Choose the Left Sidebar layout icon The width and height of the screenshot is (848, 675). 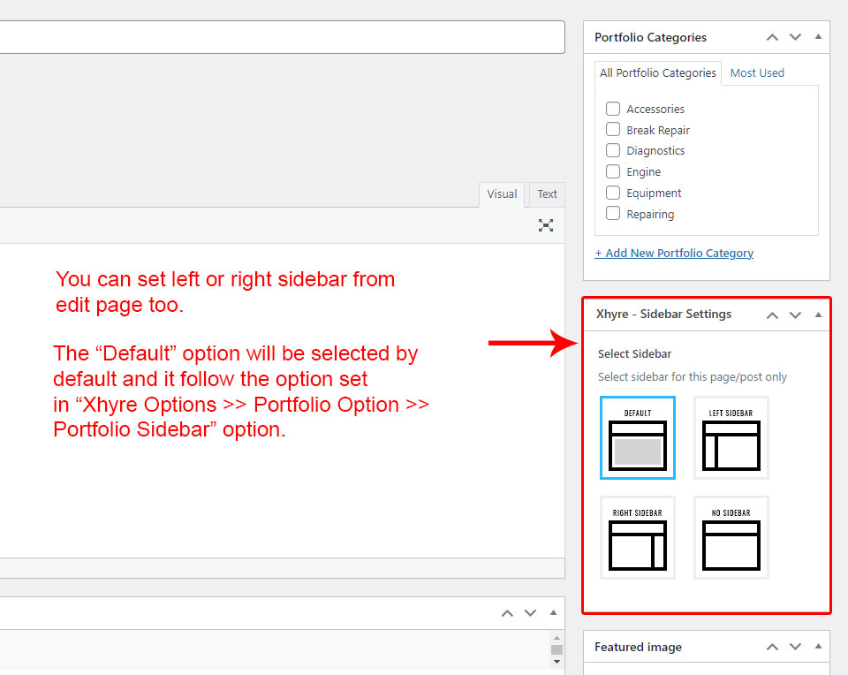tap(731, 438)
